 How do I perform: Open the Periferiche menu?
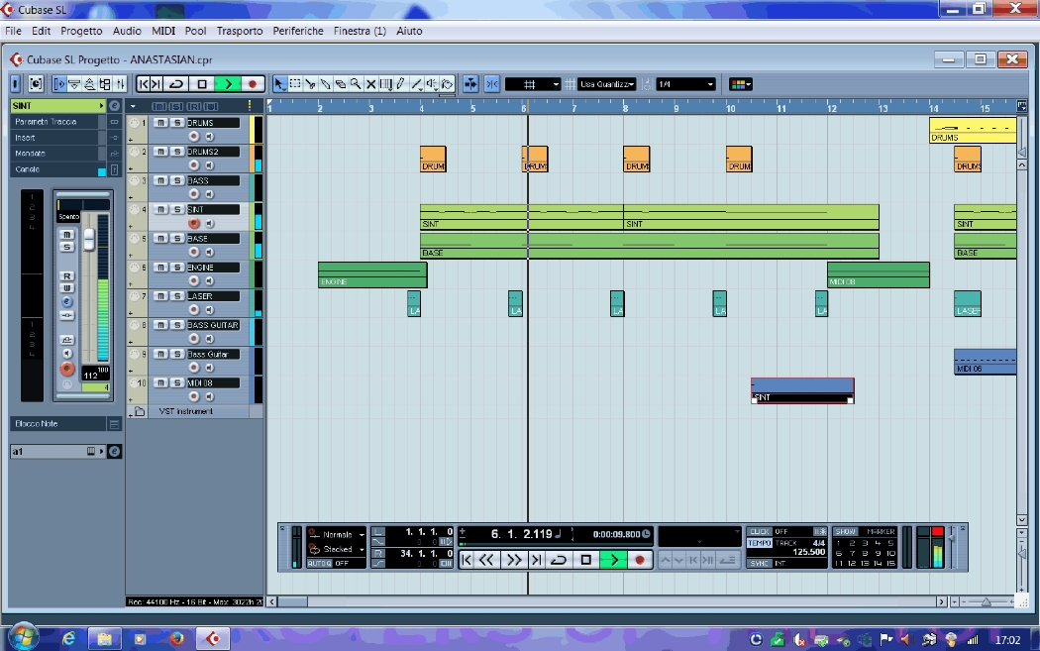coord(298,31)
